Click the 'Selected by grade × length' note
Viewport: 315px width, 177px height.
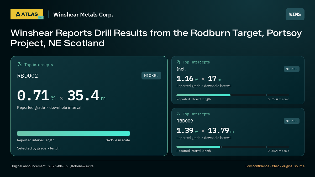39,148
